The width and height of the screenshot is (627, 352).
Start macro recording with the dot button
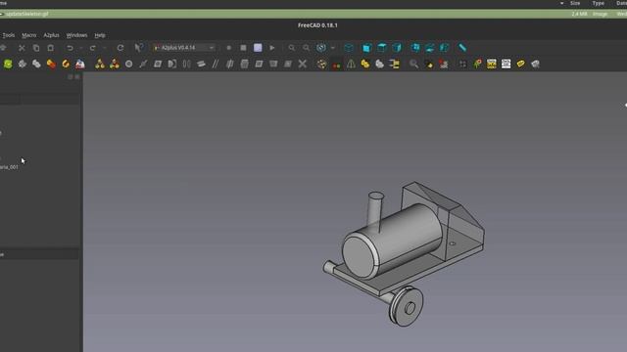[228, 48]
